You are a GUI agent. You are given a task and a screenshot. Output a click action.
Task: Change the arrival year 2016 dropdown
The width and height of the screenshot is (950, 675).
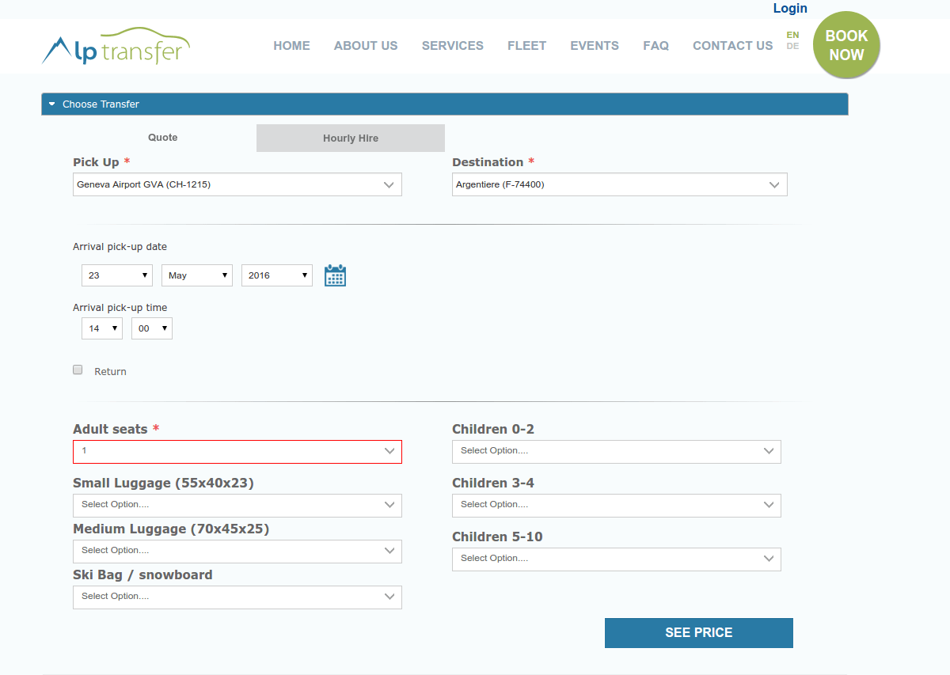(277, 275)
